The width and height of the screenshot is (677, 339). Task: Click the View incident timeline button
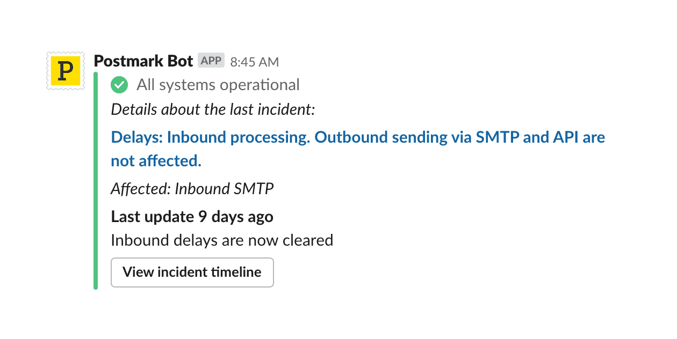pyautogui.click(x=192, y=272)
